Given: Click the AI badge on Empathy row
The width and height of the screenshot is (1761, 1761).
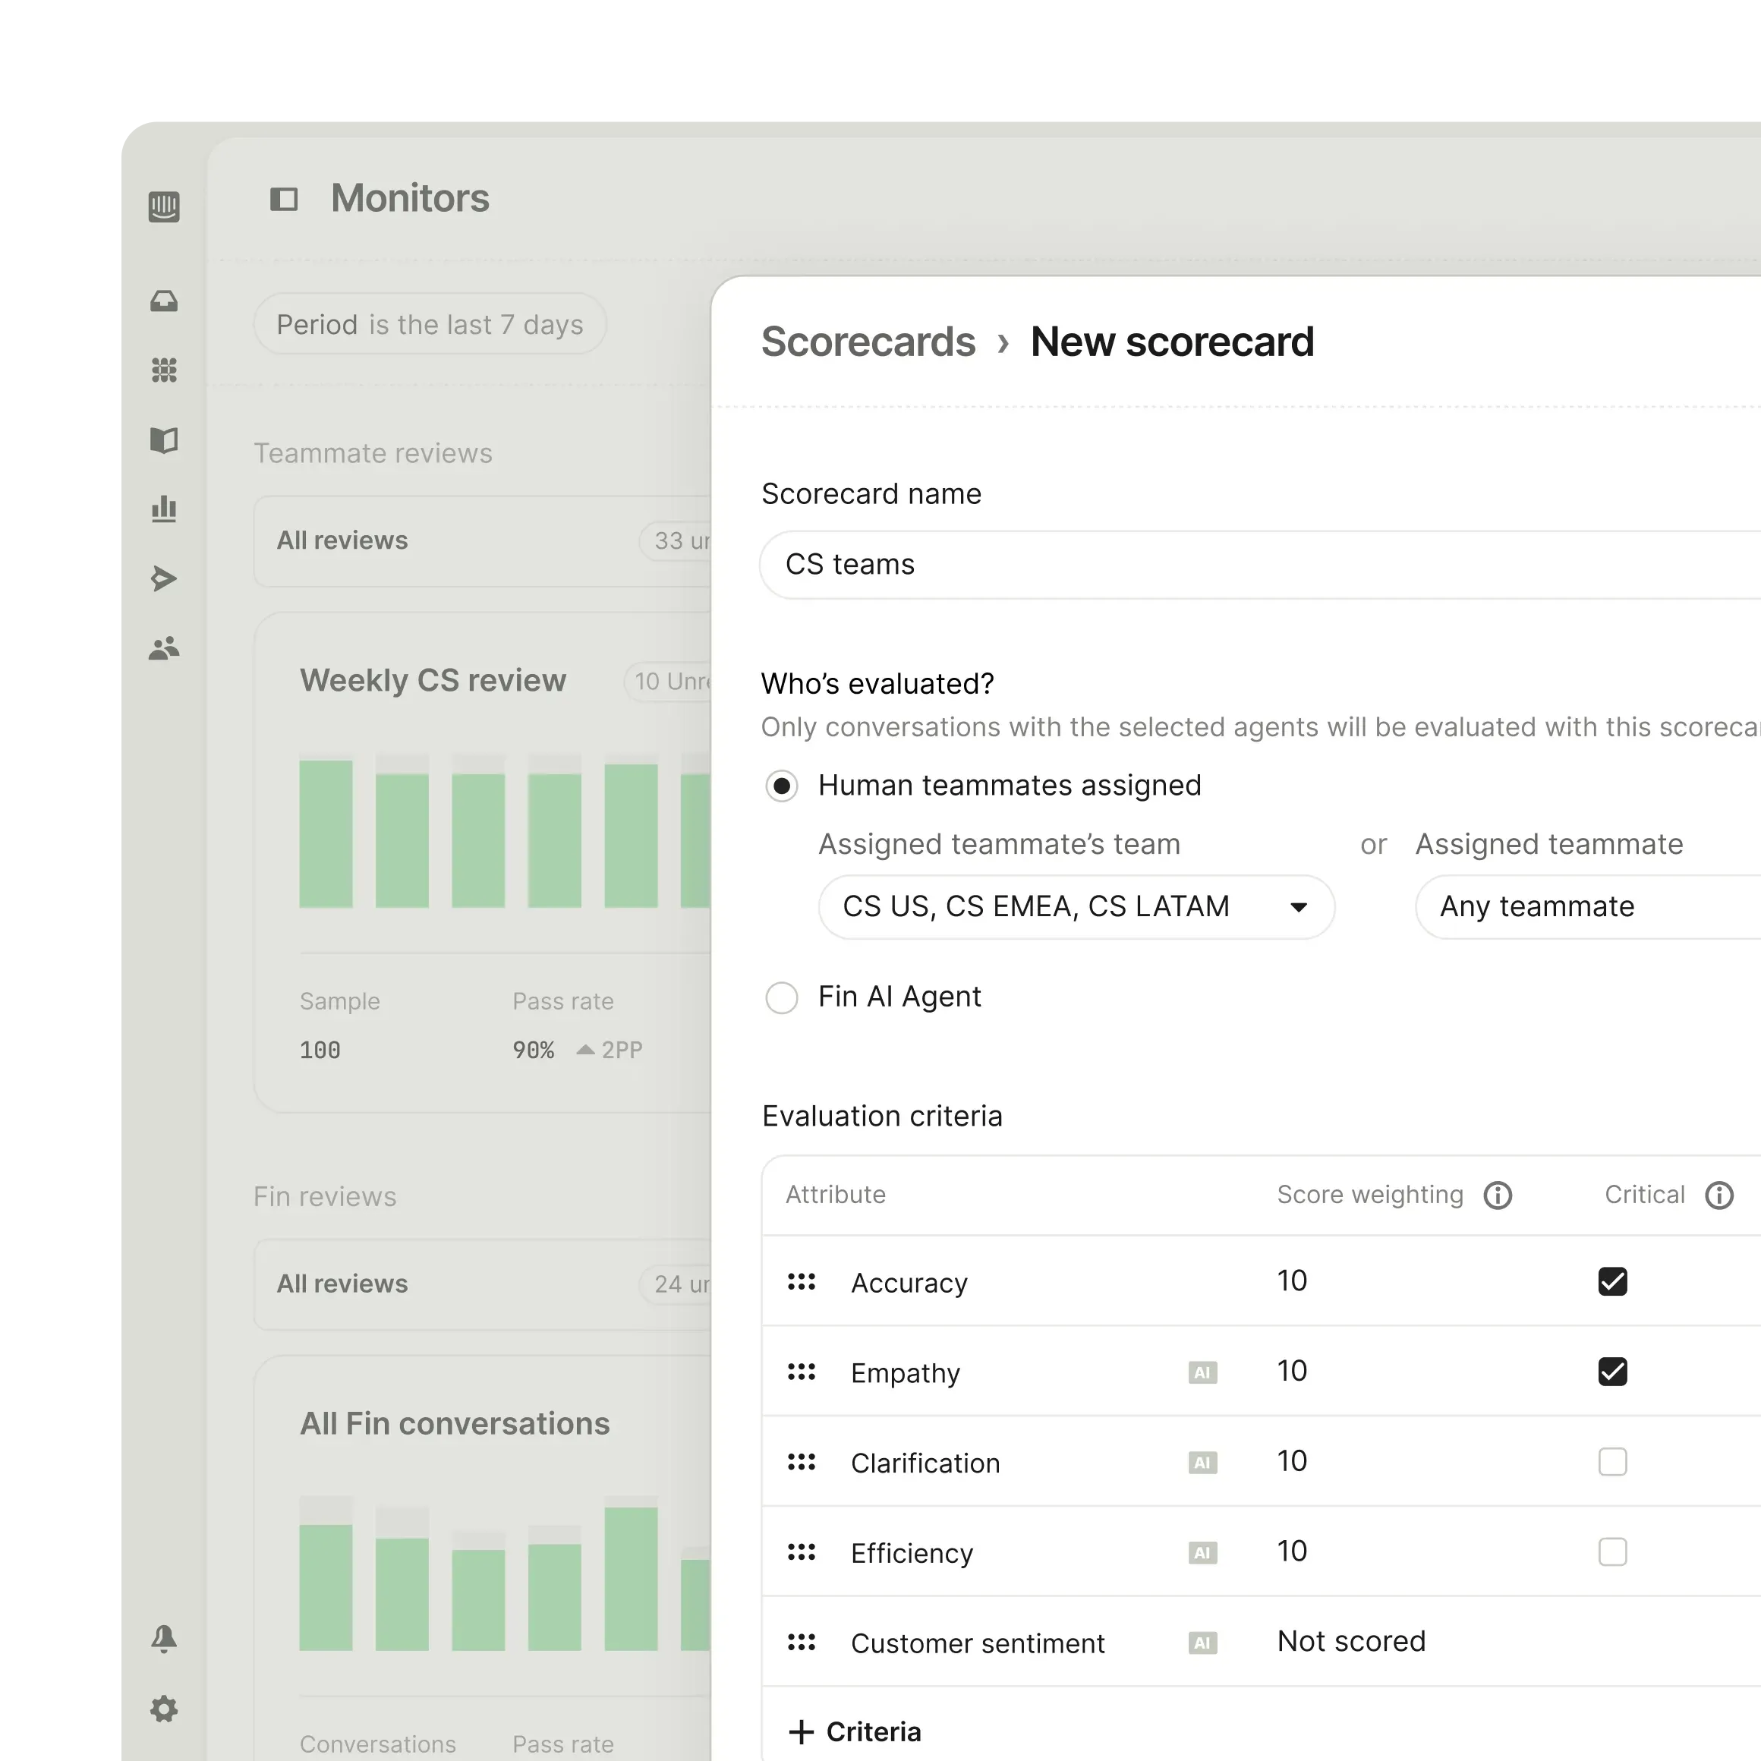Looking at the screenshot, I should tap(1202, 1372).
